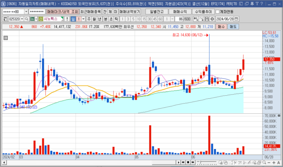The height and width of the screenshot is (167, 283).
Task: Click the 30 minute interval button
Action: [x=149, y=19]
